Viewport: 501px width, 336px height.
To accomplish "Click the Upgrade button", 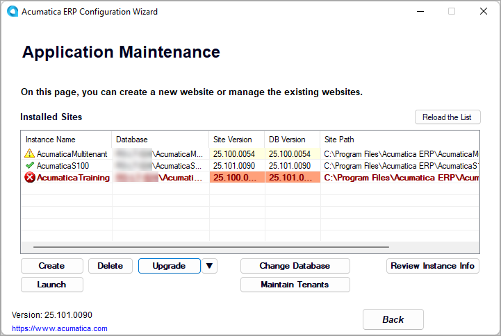I will coord(170,266).
